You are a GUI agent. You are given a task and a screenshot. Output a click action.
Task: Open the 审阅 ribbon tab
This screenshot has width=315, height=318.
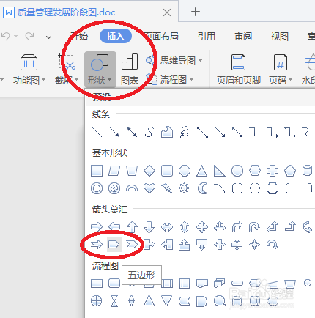point(243,37)
